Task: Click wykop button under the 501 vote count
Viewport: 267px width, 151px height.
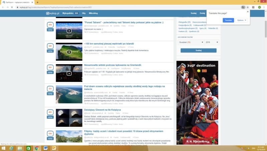Action: coord(50,73)
